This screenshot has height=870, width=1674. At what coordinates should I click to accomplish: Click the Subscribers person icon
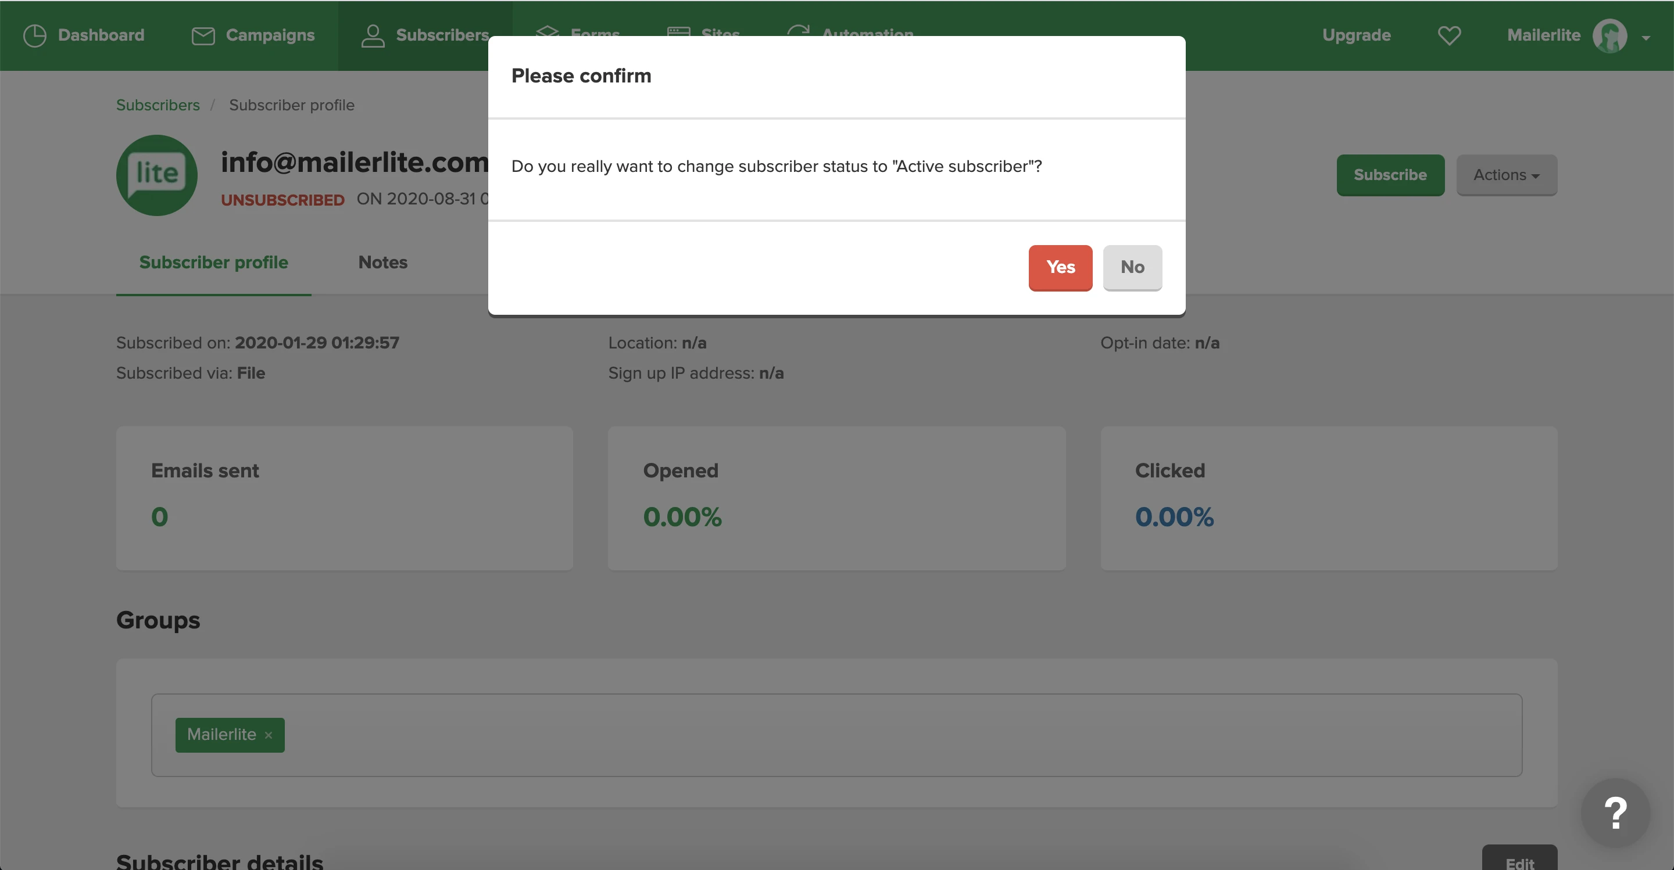click(x=373, y=35)
